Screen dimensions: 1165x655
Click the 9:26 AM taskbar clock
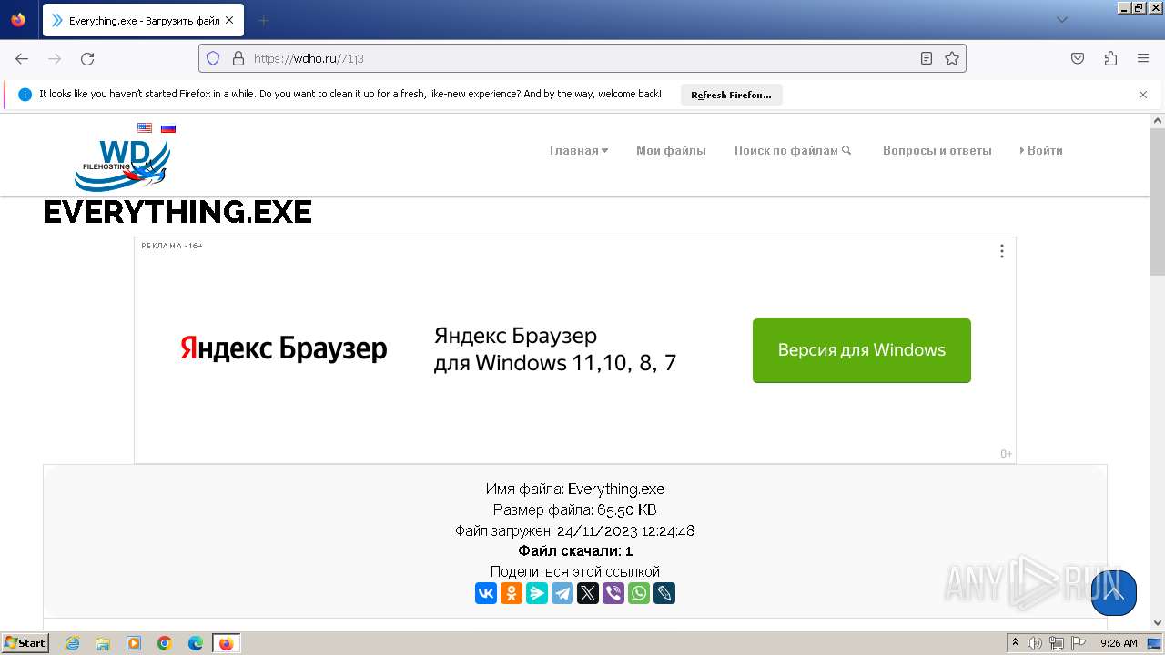click(x=1119, y=643)
